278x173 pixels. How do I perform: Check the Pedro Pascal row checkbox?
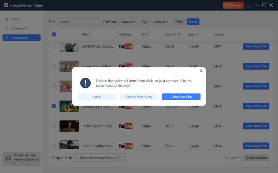tap(54, 126)
